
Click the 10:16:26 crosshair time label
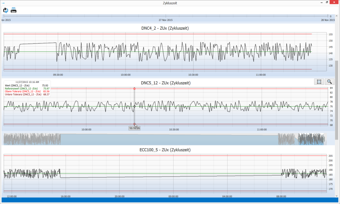click(134, 128)
